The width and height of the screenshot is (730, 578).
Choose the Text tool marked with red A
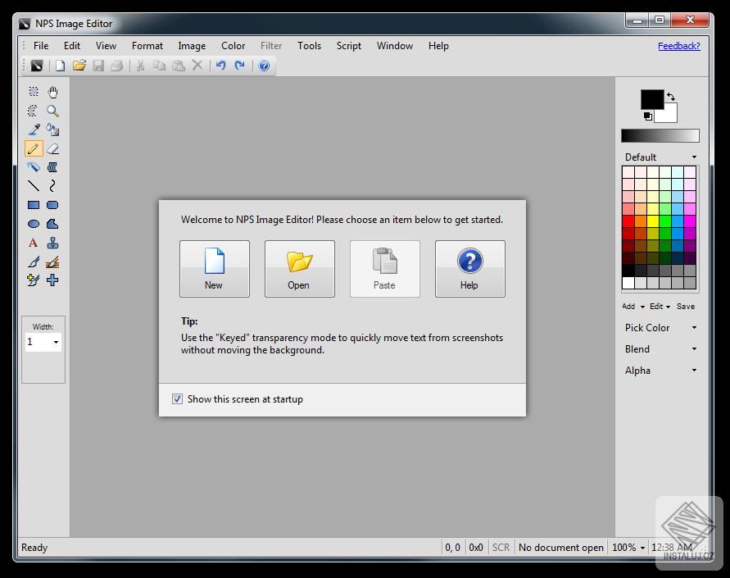[x=33, y=243]
